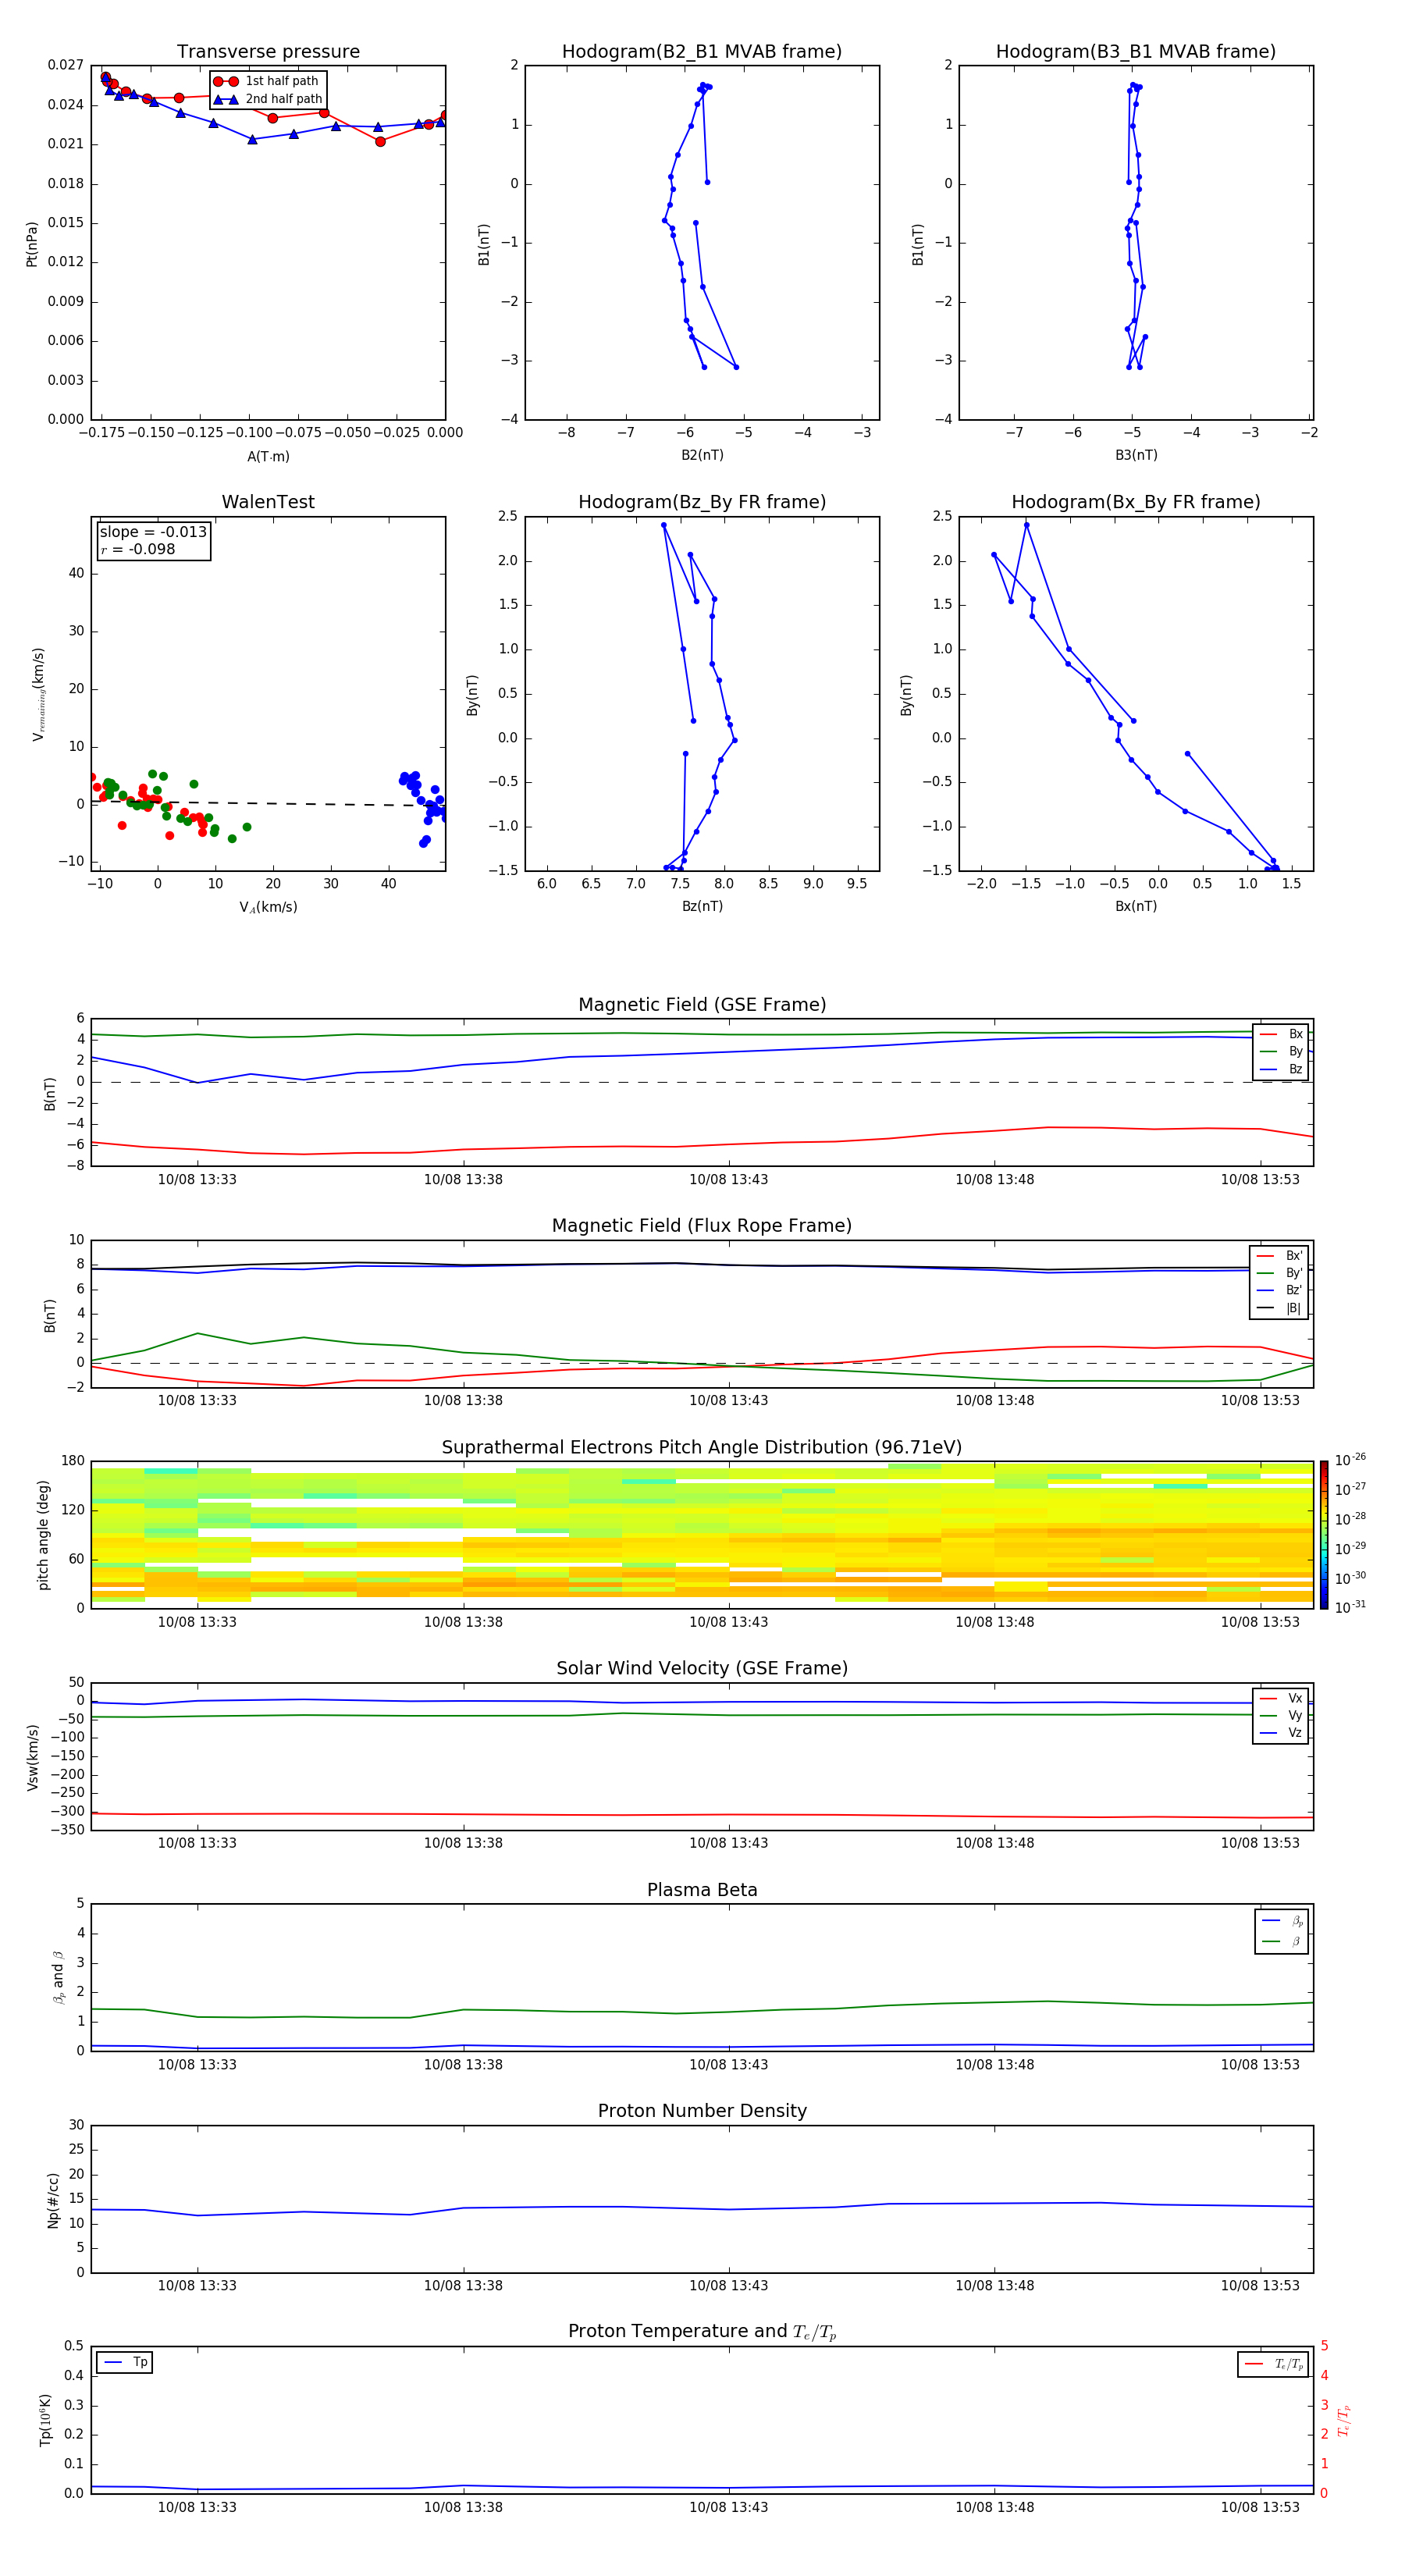Click the 'Magnetic Field (GSE Frame)' title

[x=702, y=1004]
